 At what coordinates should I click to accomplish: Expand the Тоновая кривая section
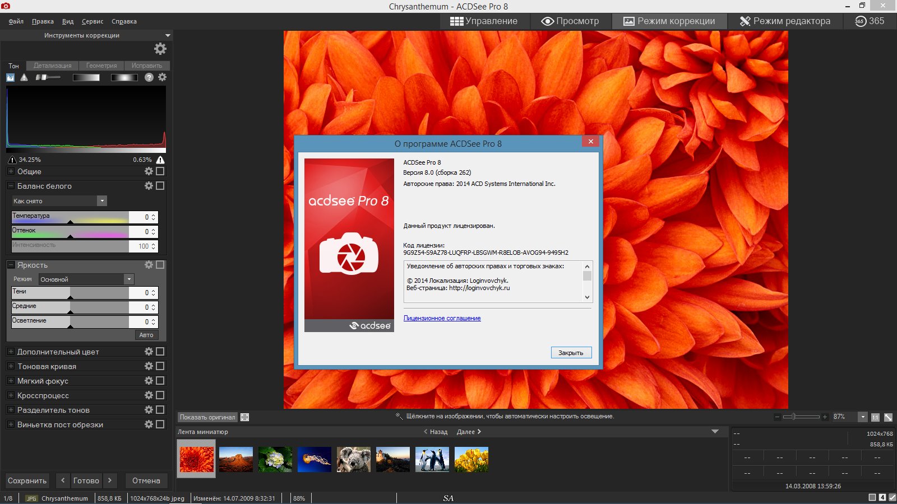[x=11, y=366]
